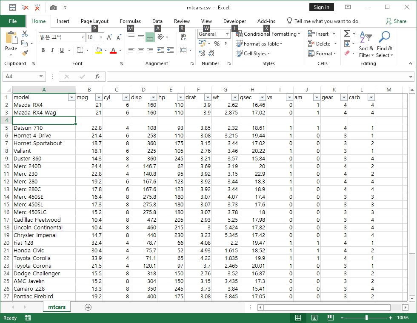Viewport: 417px width, 323px height.
Task: Switch to Page Layout view in status bar
Action: [314, 317]
